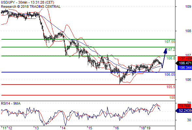Click the Trading Central research copyright text
192x130 pixels.
pyautogui.click(x=31, y=6)
